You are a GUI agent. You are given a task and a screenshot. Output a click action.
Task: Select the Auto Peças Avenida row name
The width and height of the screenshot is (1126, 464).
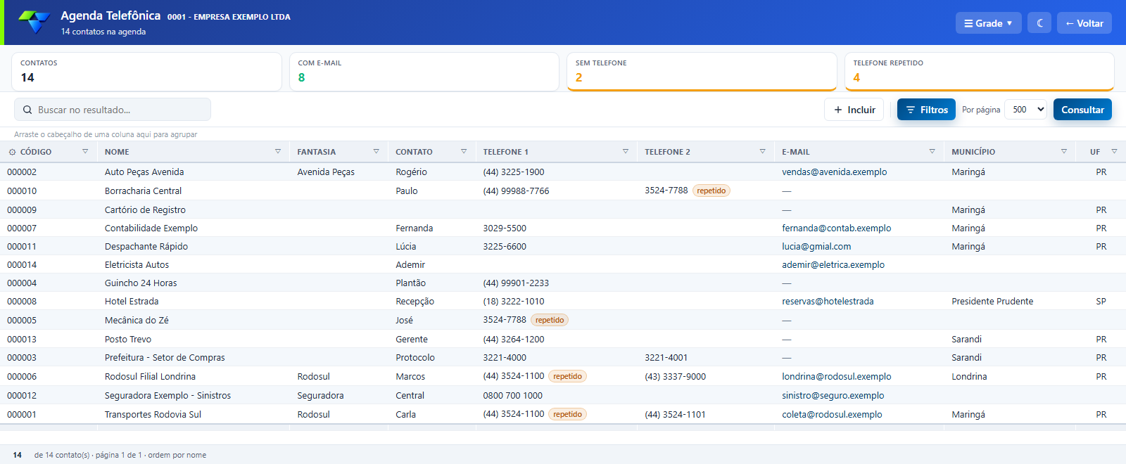tap(144, 172)
